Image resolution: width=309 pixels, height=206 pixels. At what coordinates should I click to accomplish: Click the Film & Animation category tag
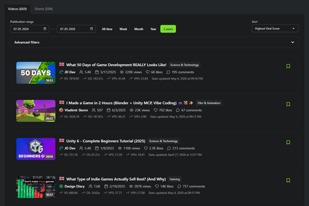209,103
